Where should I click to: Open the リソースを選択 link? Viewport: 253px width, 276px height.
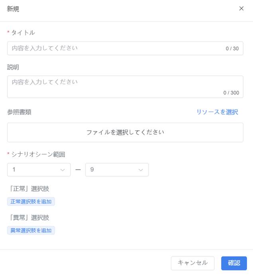(x=217, y=112)
